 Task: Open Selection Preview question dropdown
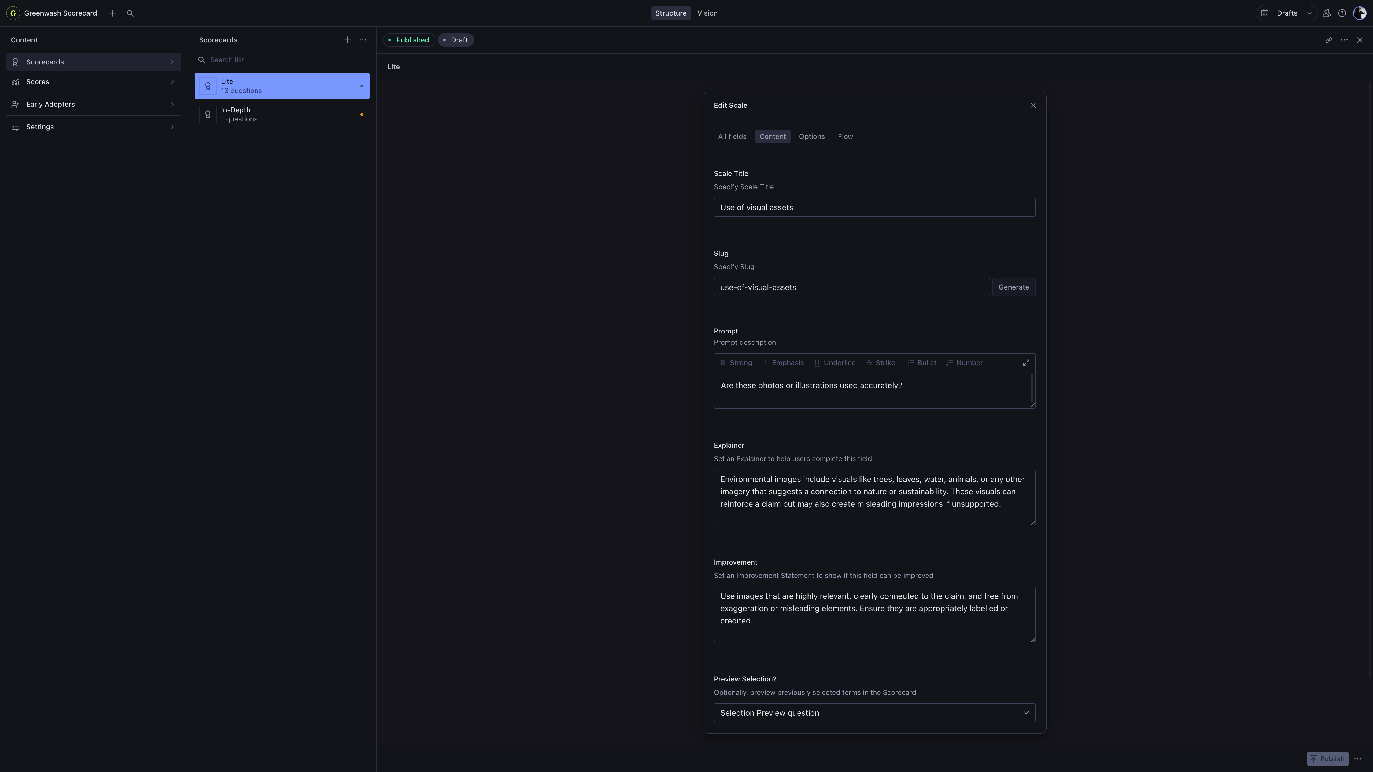tap(874, 713)
